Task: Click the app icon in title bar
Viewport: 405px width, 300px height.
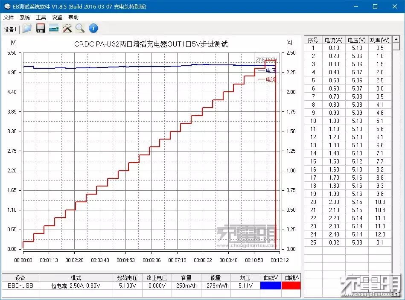Action: click(x=7, y=6)
